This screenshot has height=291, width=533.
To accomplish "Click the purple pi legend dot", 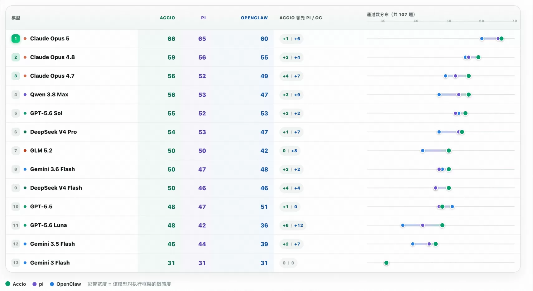I will click(35, 284).
